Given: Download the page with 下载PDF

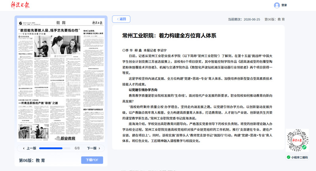Looking at the screenshot, I should tap(92, 160).
